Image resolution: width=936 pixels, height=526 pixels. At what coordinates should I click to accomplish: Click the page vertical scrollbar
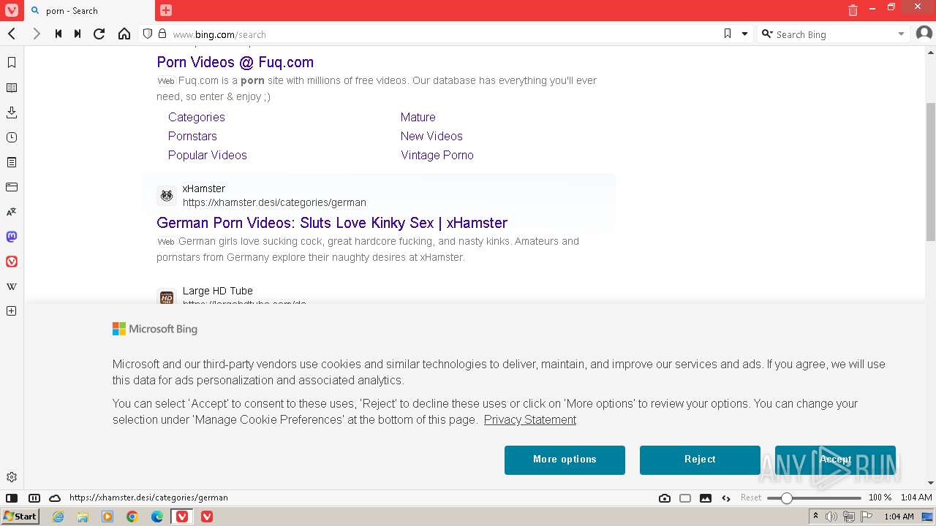(x=930, y=172)
